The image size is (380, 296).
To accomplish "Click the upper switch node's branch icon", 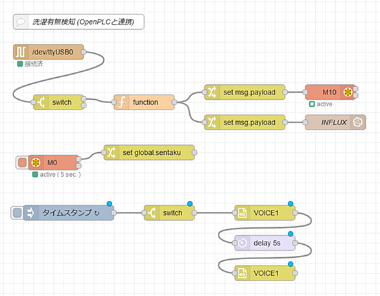I will coord(41,102).
